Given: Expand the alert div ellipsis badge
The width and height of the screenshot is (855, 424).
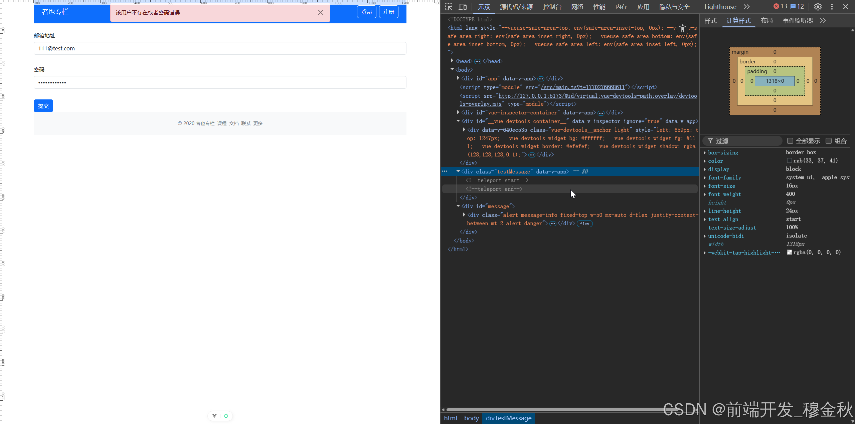Looking at the screenshot, I should point(553,224).
